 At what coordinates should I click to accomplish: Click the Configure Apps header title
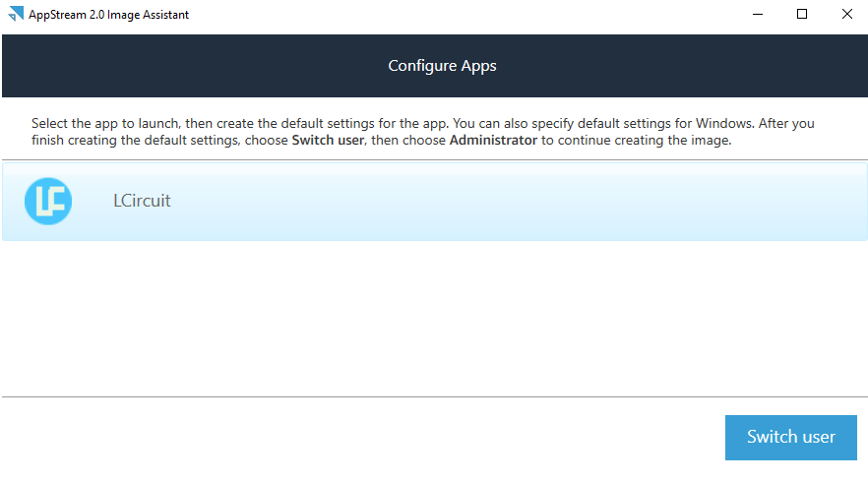pos(442,66)
